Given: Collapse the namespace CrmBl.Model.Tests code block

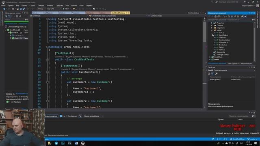Looking at the screenshot, I should point(48,47).
